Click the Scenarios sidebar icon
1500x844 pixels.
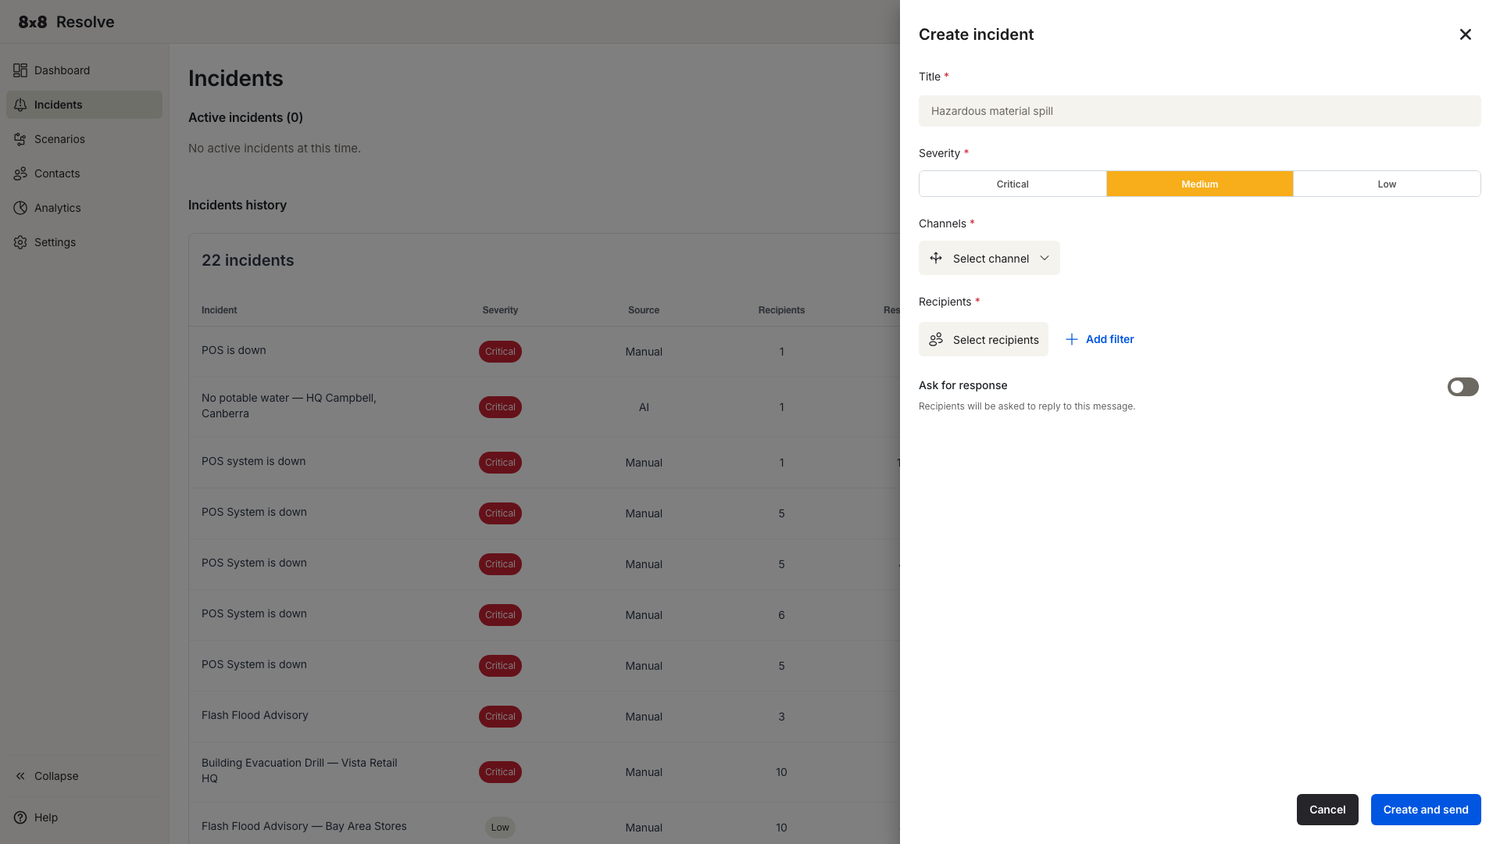click(20, 139)
